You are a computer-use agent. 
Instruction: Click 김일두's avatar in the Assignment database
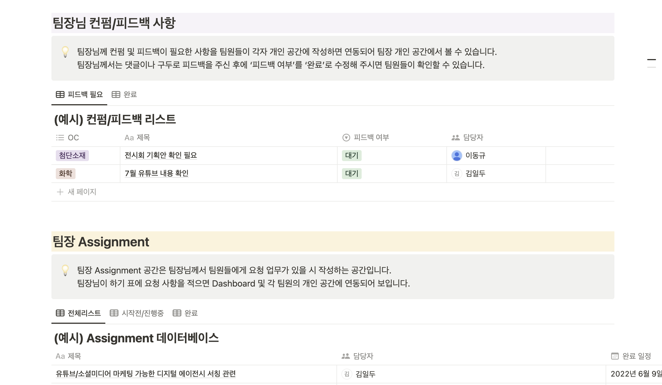347,375
